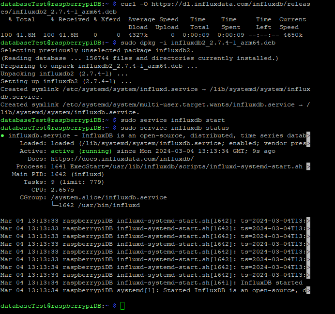
Task: Click the 'Dload' column header
Action: (138, 27)
